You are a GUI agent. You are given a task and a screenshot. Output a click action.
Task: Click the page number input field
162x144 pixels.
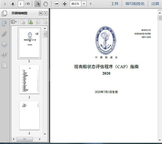[x=21, y=4]
